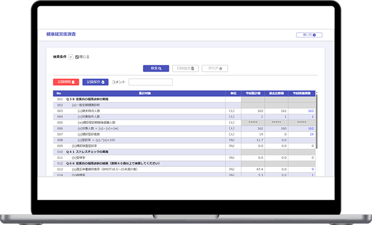Open the blue 162 link in row 006

[x=311, y=128]
